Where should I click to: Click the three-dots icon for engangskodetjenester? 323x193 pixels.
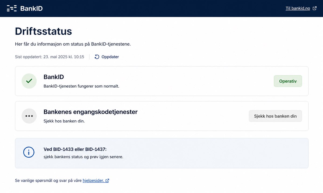tap(29, 116)
